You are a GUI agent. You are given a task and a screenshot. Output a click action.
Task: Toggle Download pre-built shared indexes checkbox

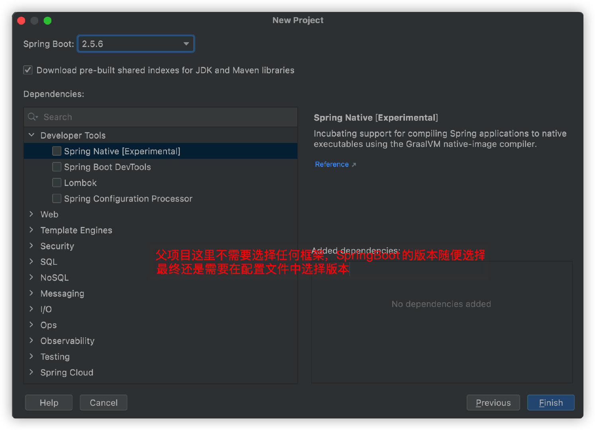pyautogui.click(x=28, y=70)
